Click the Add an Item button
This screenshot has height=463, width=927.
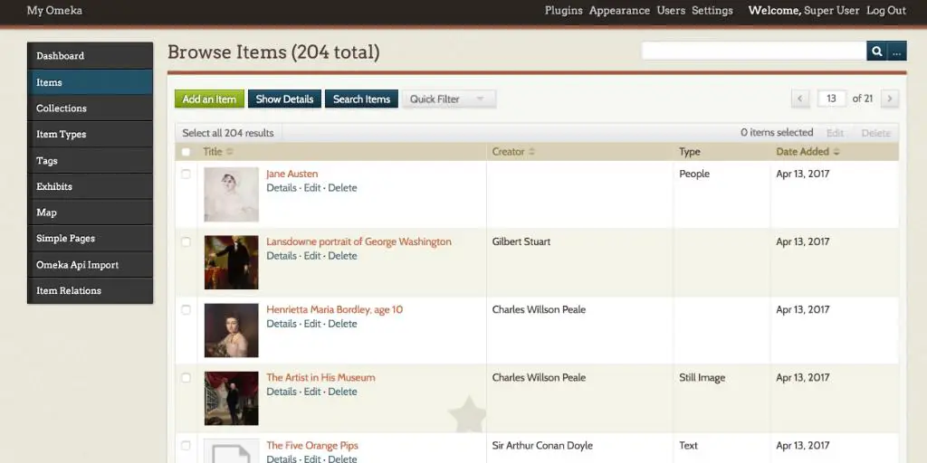pos(209,99)
